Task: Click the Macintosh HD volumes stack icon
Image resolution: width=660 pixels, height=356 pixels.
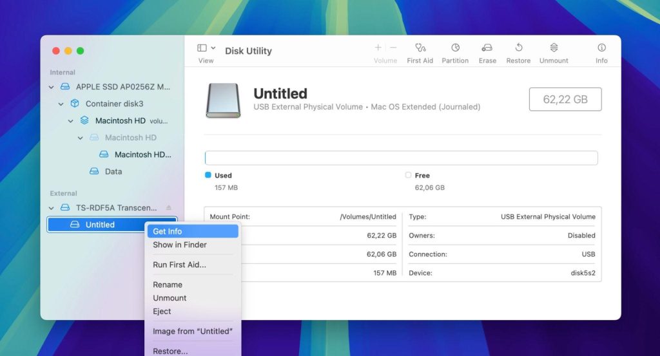Action: [84, 120]
